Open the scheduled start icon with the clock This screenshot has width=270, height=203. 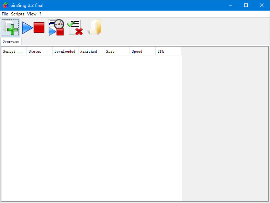[56, 28]
